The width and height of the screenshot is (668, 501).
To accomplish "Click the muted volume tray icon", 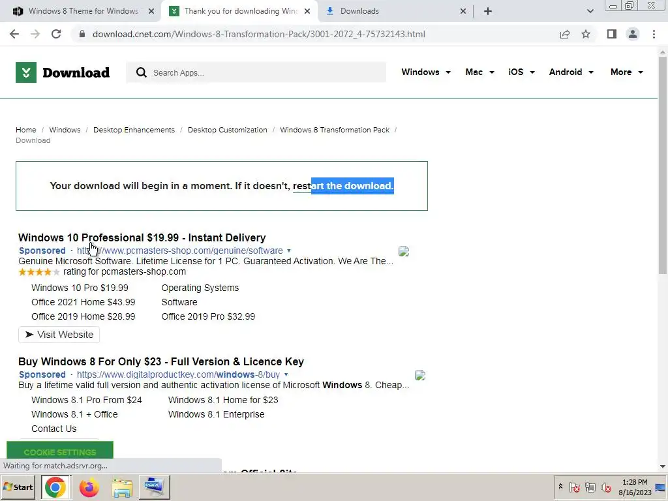I will coord(605,487).
